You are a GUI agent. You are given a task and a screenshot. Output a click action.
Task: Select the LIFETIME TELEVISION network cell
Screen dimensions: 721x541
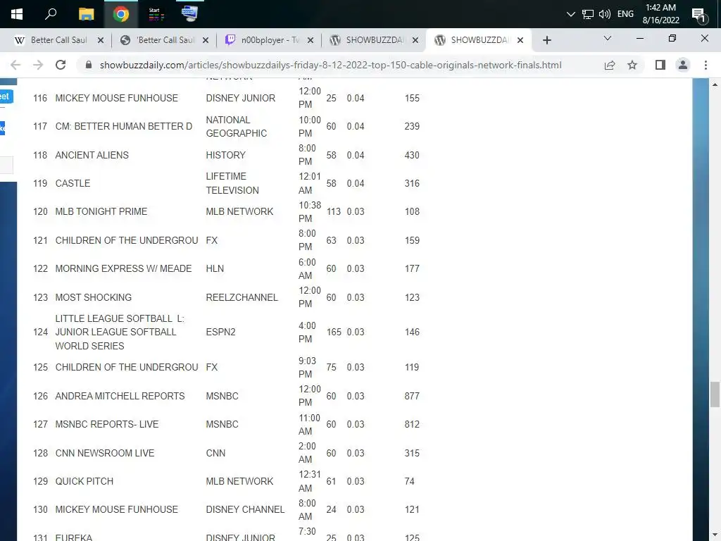[x=232, y=183]
